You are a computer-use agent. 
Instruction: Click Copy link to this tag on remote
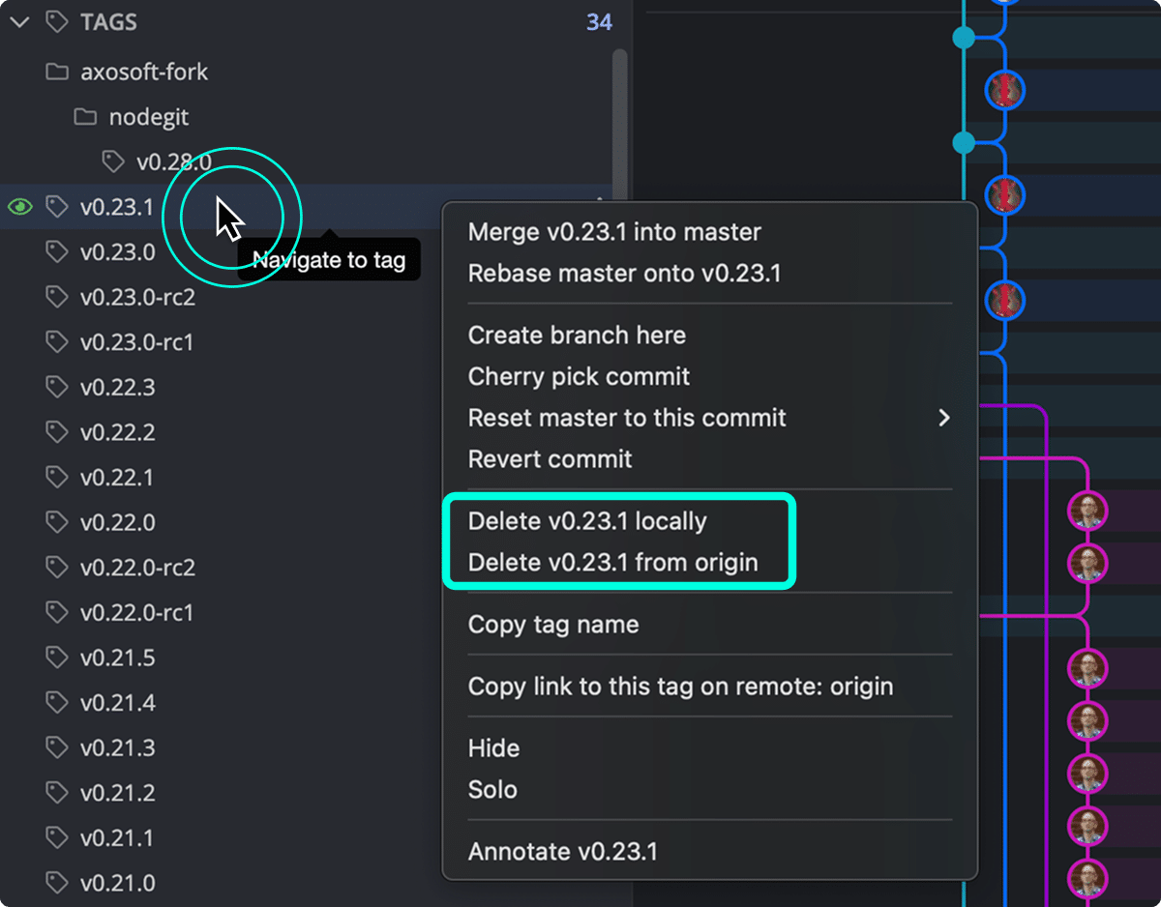[680, 687]
